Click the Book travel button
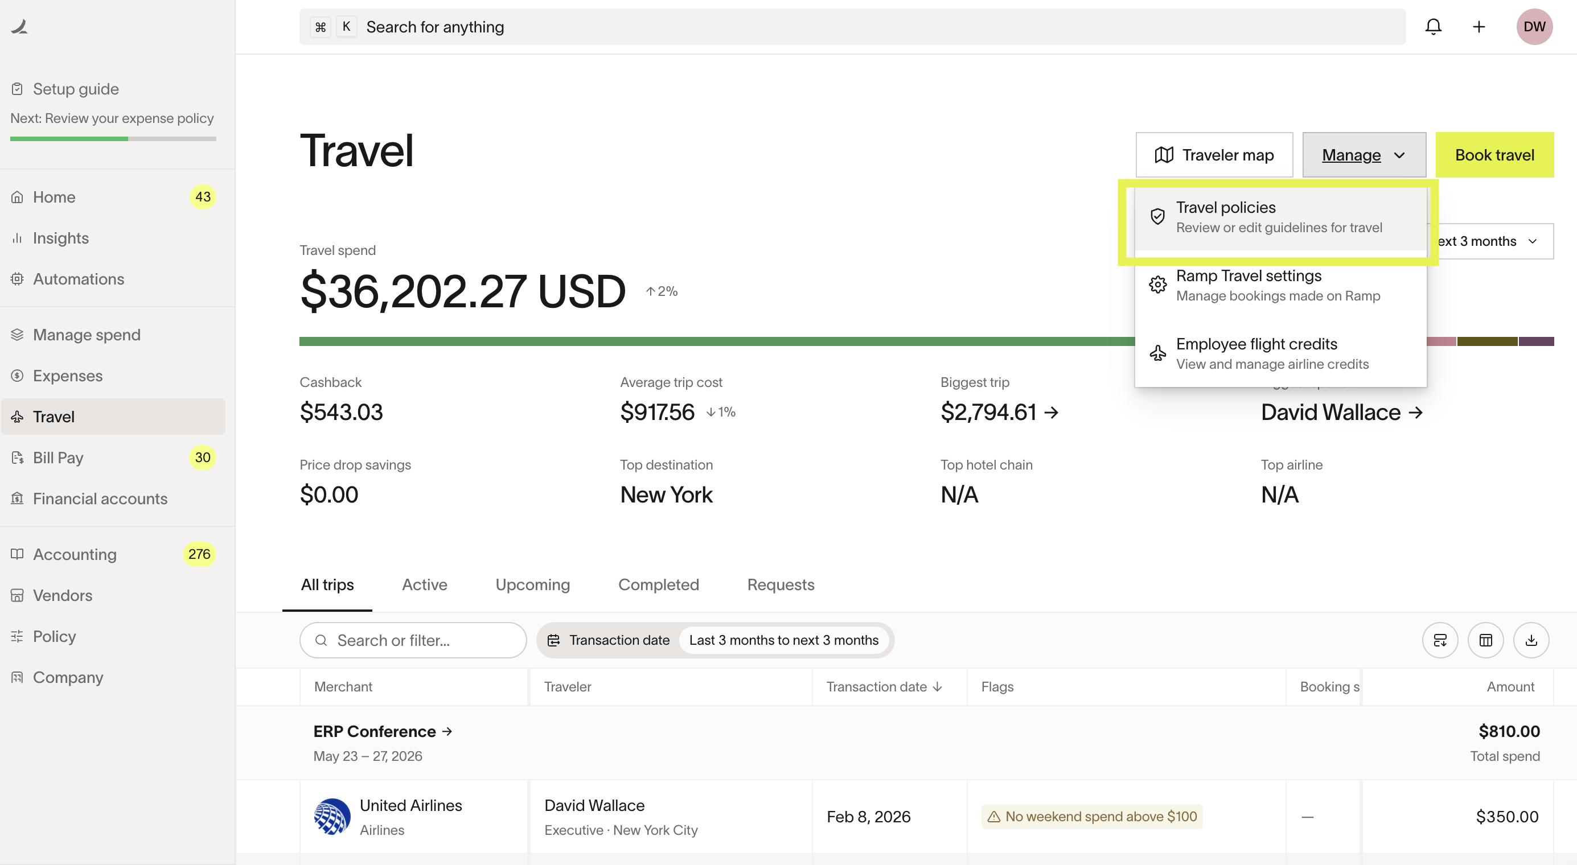The image size is (1577, 865). (x=1494, y=155)
